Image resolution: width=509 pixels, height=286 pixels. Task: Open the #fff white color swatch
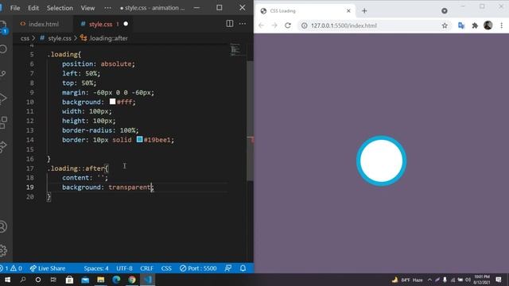click(x=112, y=102)
